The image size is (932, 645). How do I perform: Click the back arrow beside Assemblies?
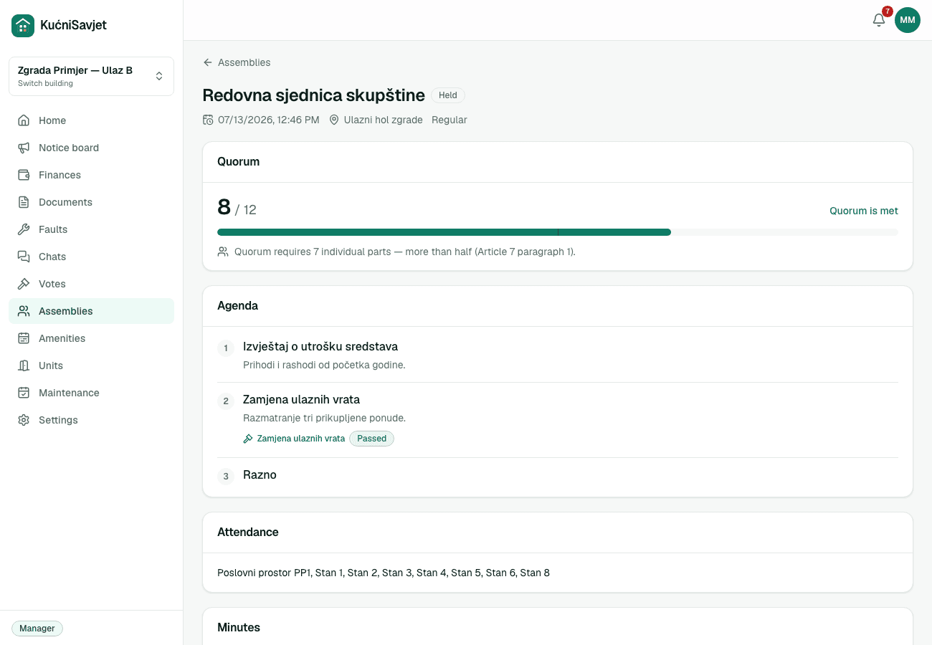click(x=208, y=62)
